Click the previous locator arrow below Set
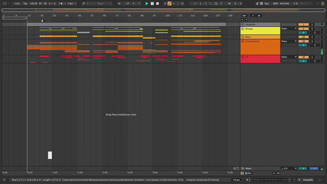The width and height of the screenshot is (327, 184). 242,20
